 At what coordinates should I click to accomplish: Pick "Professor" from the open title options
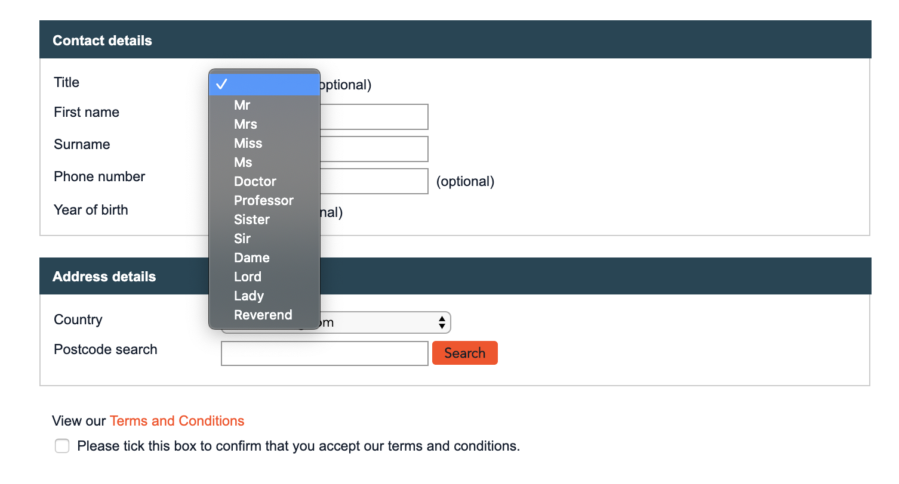tap(263, 200)
